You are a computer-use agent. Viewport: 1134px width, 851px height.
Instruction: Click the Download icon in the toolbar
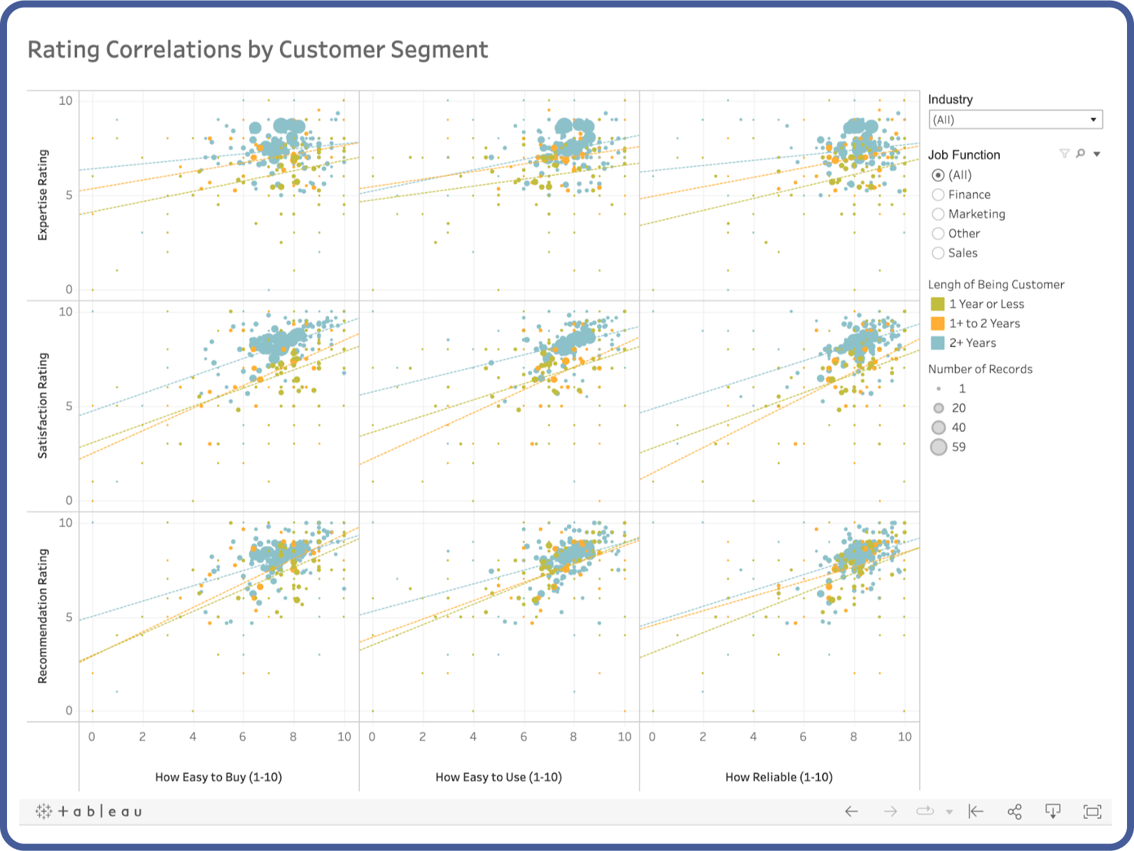[1054, 812]
